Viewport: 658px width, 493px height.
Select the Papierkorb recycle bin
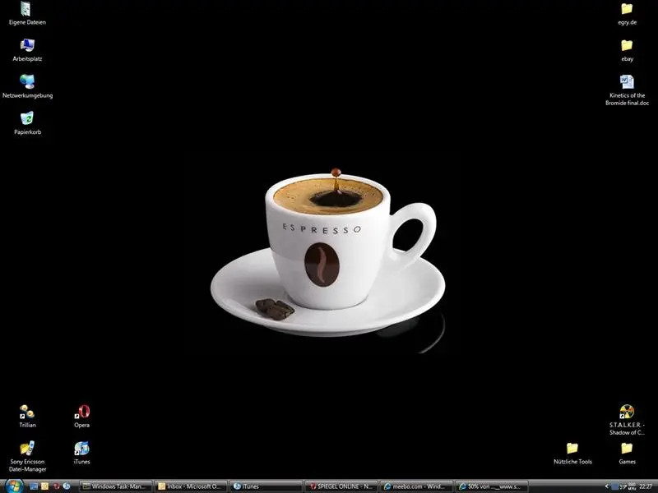pyautogui.click(x=27, y=119)
